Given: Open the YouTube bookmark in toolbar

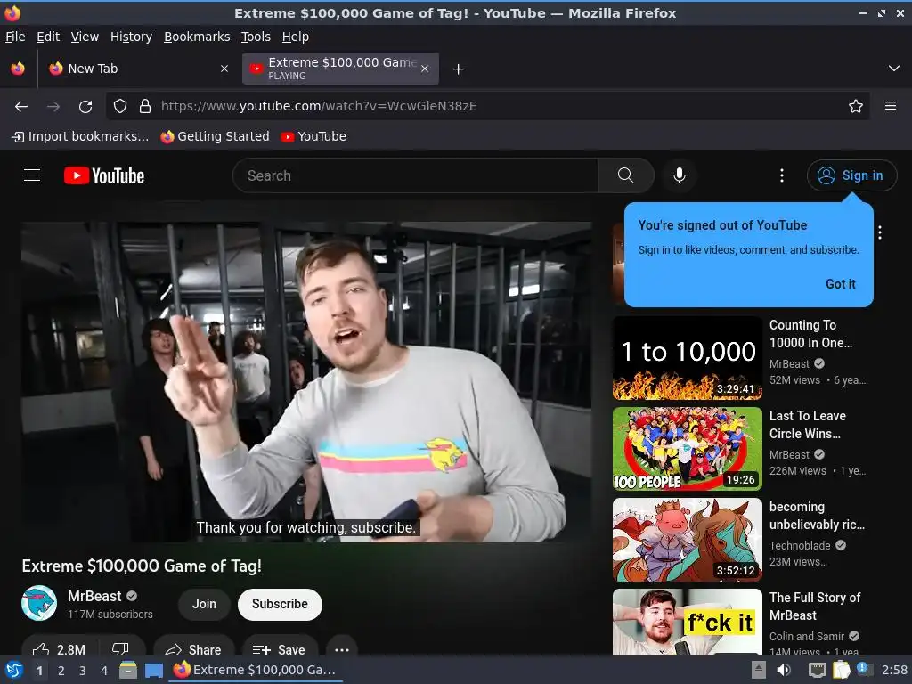Looking at the screenshot, I should [x=313, y=136].
